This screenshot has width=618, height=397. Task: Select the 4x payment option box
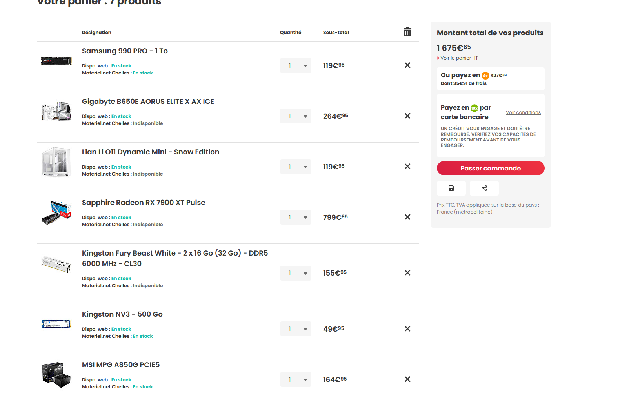coord(491,79)
